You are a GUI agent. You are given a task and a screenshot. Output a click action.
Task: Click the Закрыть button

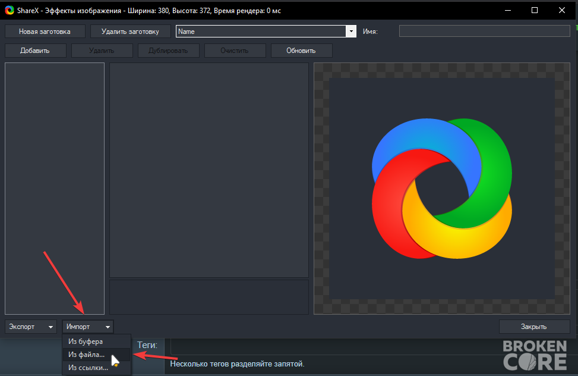534,327
